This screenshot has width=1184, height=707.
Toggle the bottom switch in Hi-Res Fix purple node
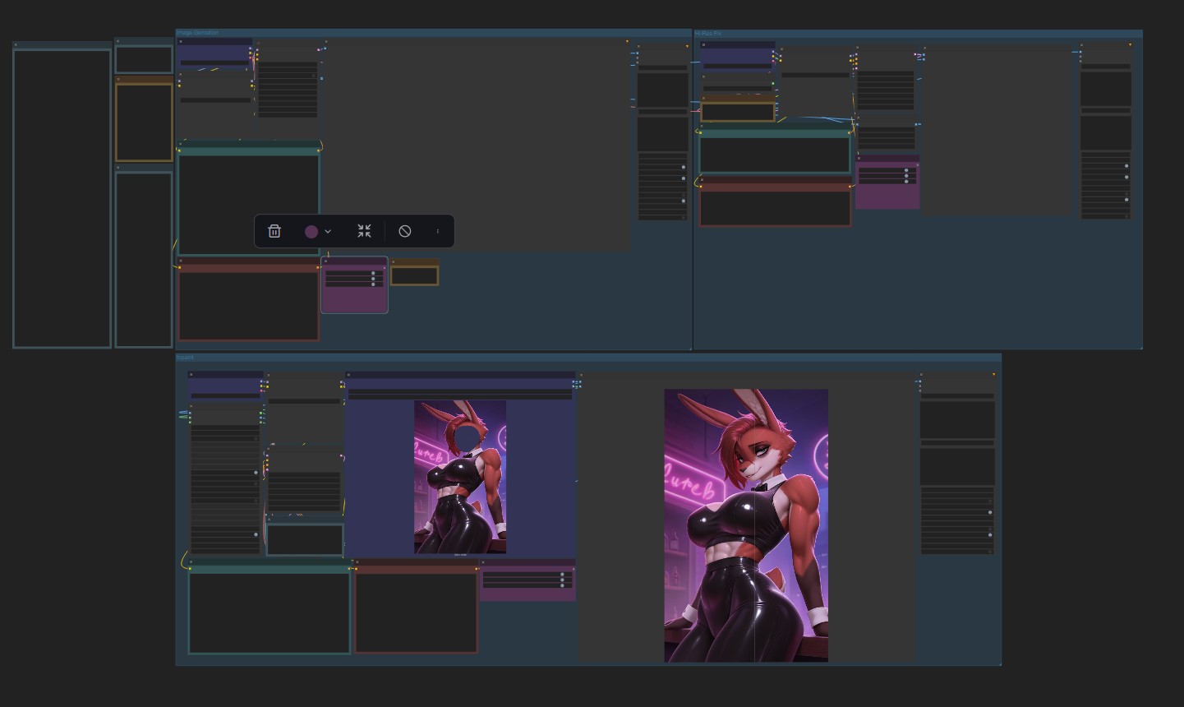(906, 182)
